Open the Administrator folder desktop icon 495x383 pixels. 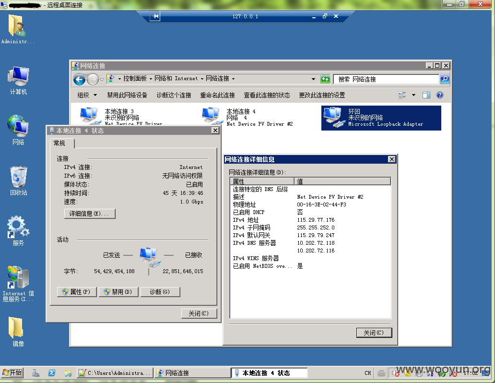click(x=17, y=29)
